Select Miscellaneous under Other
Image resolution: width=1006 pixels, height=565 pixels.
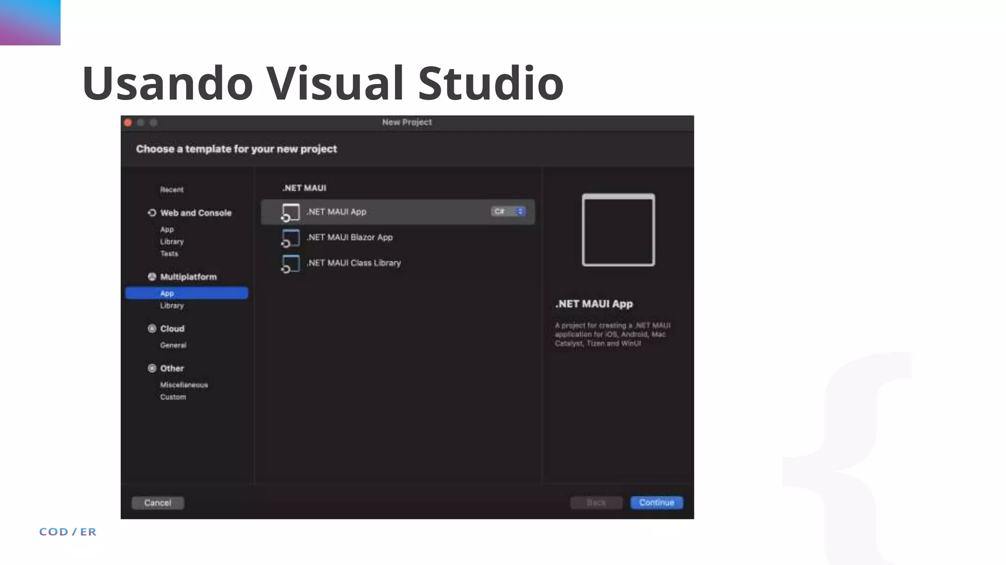(184, 385)
